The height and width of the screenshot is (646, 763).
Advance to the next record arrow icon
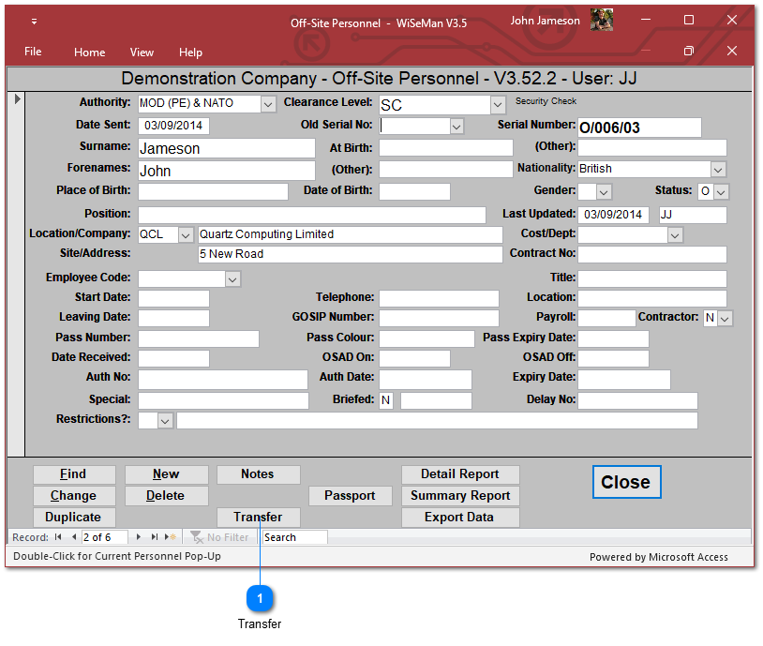(138, 537)
